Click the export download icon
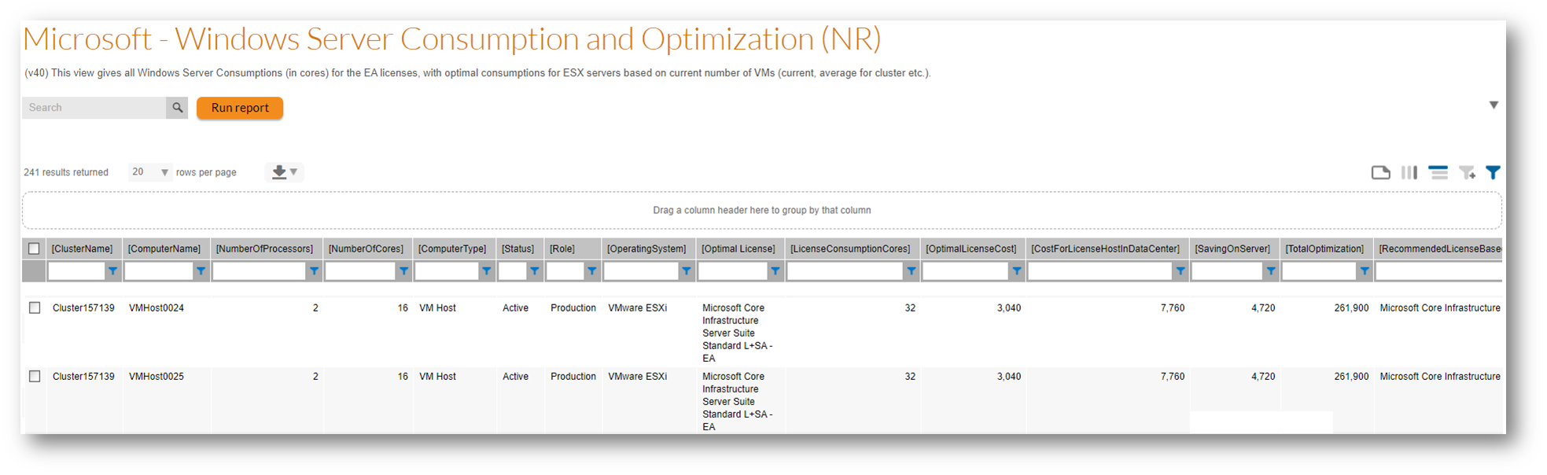The width and height of the screenshot is (1547, 475). tap(279, 172)
